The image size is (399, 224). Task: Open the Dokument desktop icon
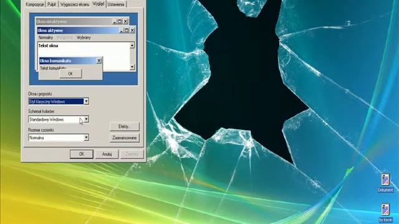click(385, 182)
